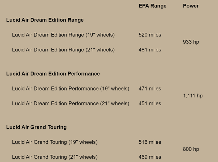Viewport: 218px width, 162px height.
Task: Click the 451 miles range value
Action: [x=150, y=103]
